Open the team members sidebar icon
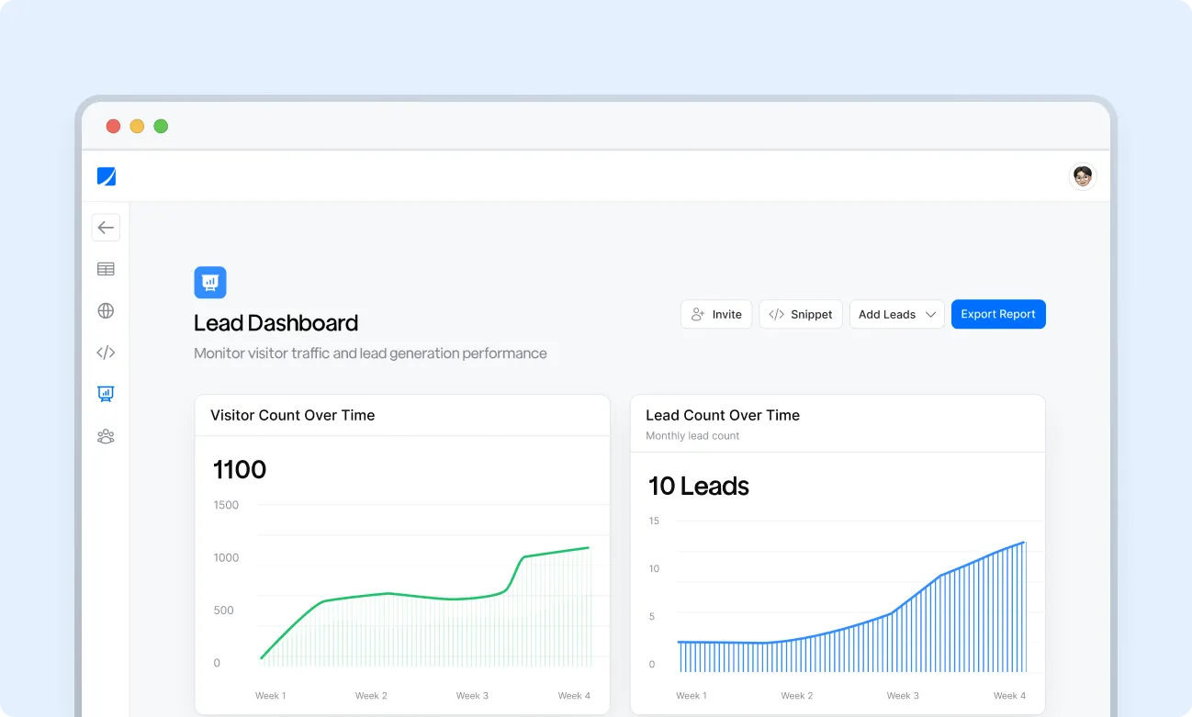 [x=106, y=436]
